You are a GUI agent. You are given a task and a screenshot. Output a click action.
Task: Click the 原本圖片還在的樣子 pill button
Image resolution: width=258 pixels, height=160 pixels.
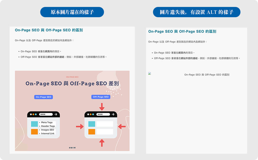pos(72,12)
